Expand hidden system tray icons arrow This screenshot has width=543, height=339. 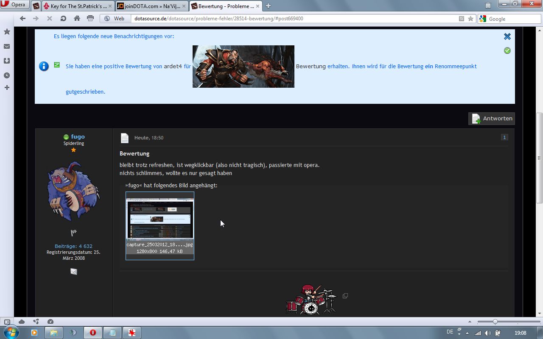(x=467, y=333)
